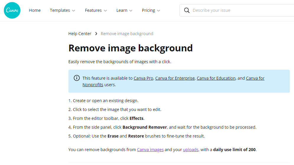Click the search magnifier icon

point(187,10)
